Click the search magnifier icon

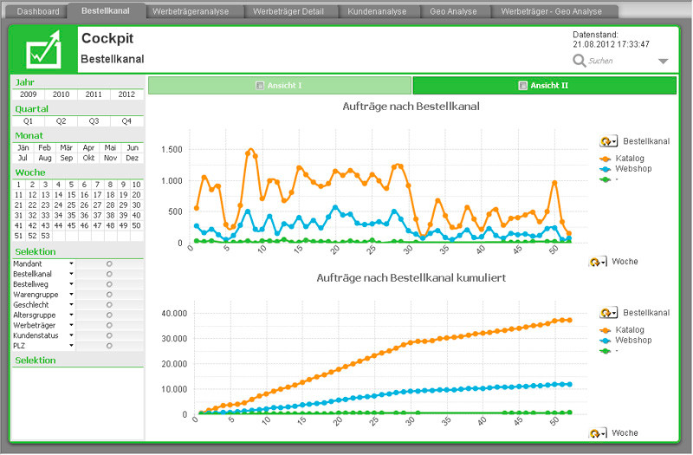[x=579, y=61]
